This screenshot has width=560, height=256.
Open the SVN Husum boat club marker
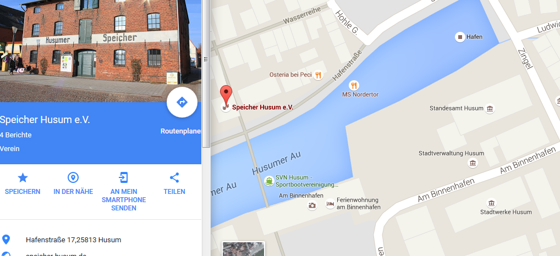click(x=269, y=181)
